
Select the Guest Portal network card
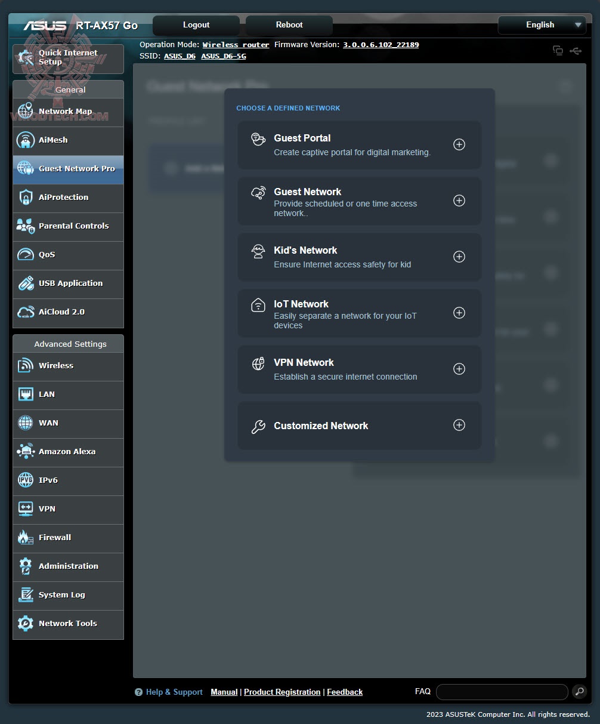pos(359,145)
